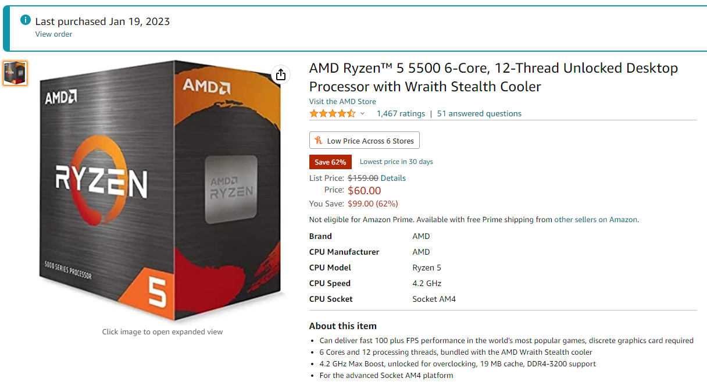This screenshot has width=707, height=389.
Task: Click Lowest price in 30 days link
Action: [396, 162]
